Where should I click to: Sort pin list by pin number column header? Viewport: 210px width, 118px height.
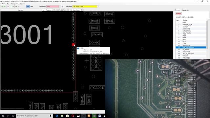pos(178,20)
